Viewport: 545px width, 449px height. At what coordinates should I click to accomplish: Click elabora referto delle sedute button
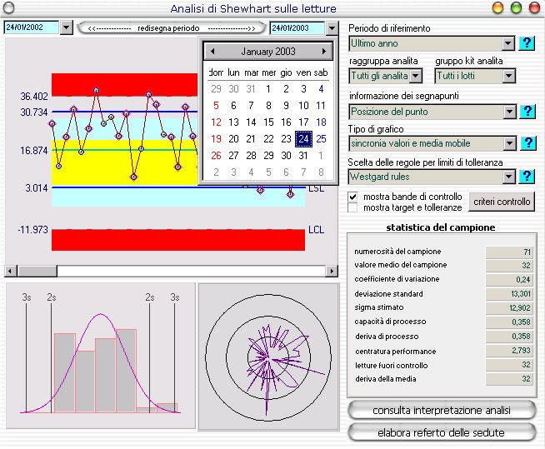tap(442, 432)
